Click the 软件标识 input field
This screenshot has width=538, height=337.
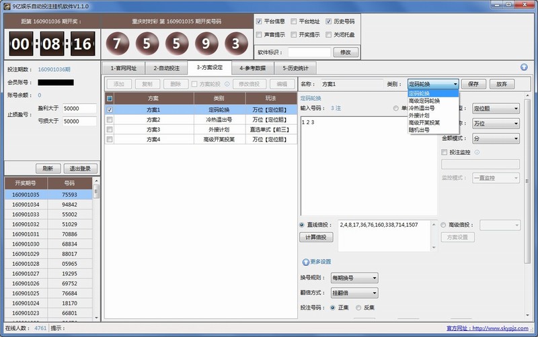(x=309, y=52)
